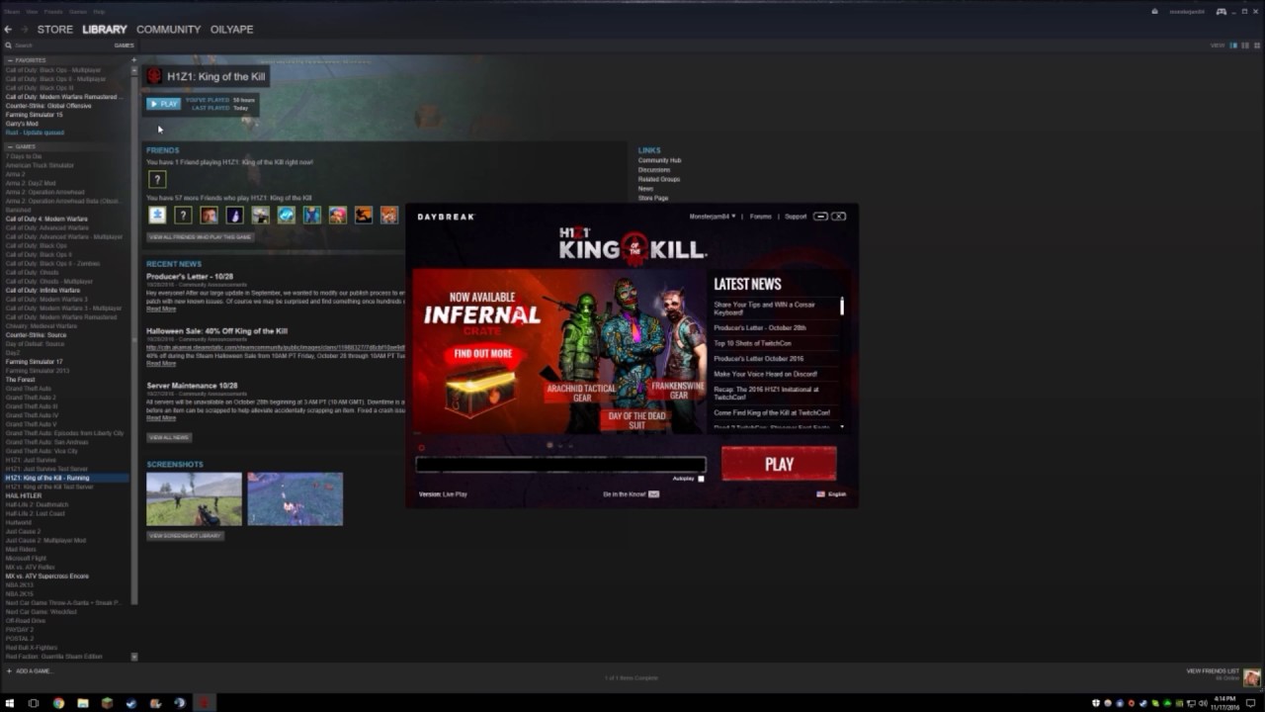The height and width of the screenshot is (712, 1265).
Task: Click the plus icon beside FAVORITES header
Action: [x=134, y=60]
